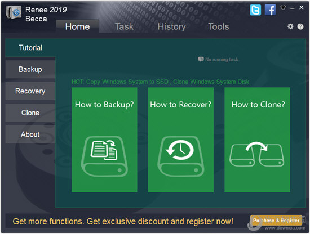Open the How to Recover? tutorial tile
310x234 pixels.
tap(181, 139)
